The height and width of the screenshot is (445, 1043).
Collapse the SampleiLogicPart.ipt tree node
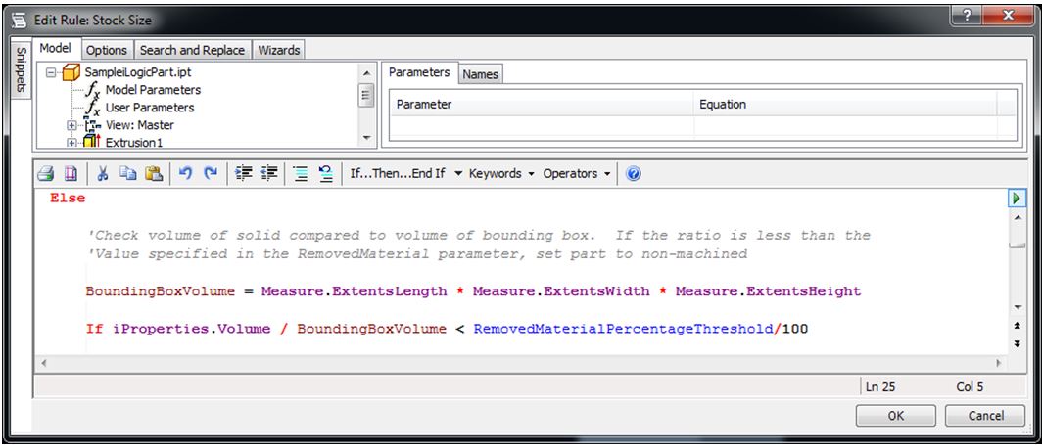point(52,72)
